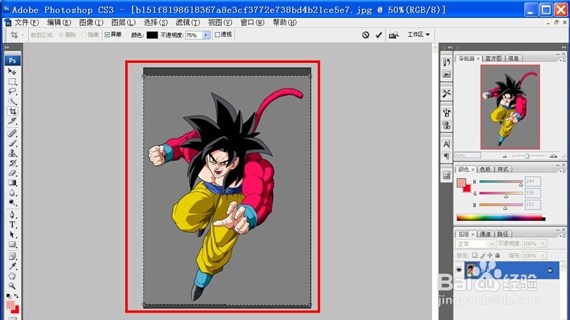Select the Hand tool
Screen dimensions: 570x320
coord(12,276)
